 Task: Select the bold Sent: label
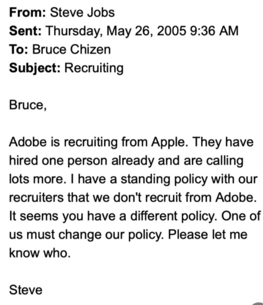click(x=25, y=31)
